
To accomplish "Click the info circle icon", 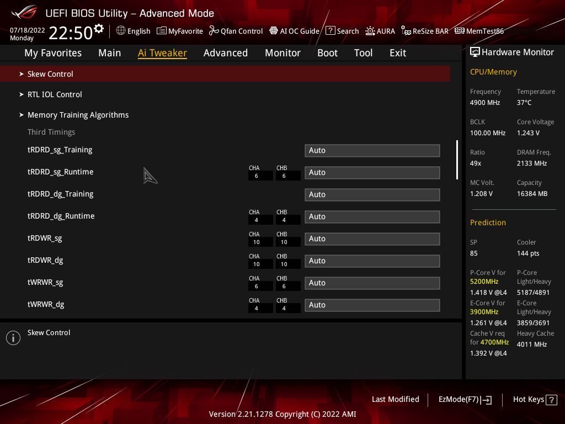I will (x=13, y=338).
